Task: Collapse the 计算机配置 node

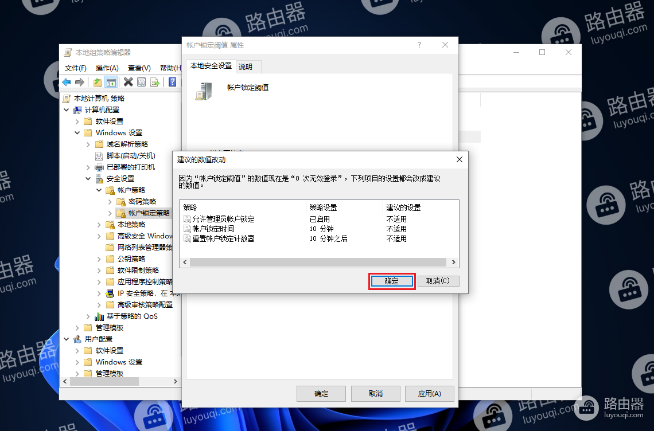Action: click(67, 110)
